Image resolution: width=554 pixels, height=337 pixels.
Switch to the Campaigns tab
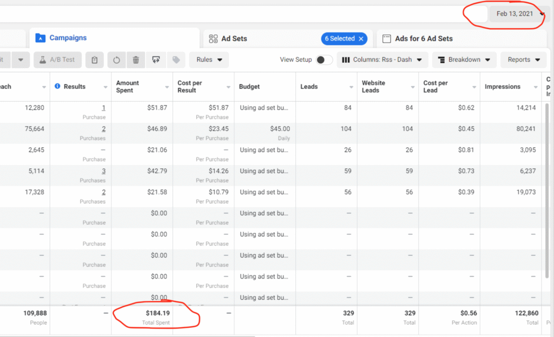[x=115, y=38]
